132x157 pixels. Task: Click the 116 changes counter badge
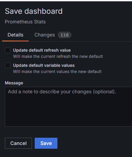pyautogui.click(x=65, y=35)
